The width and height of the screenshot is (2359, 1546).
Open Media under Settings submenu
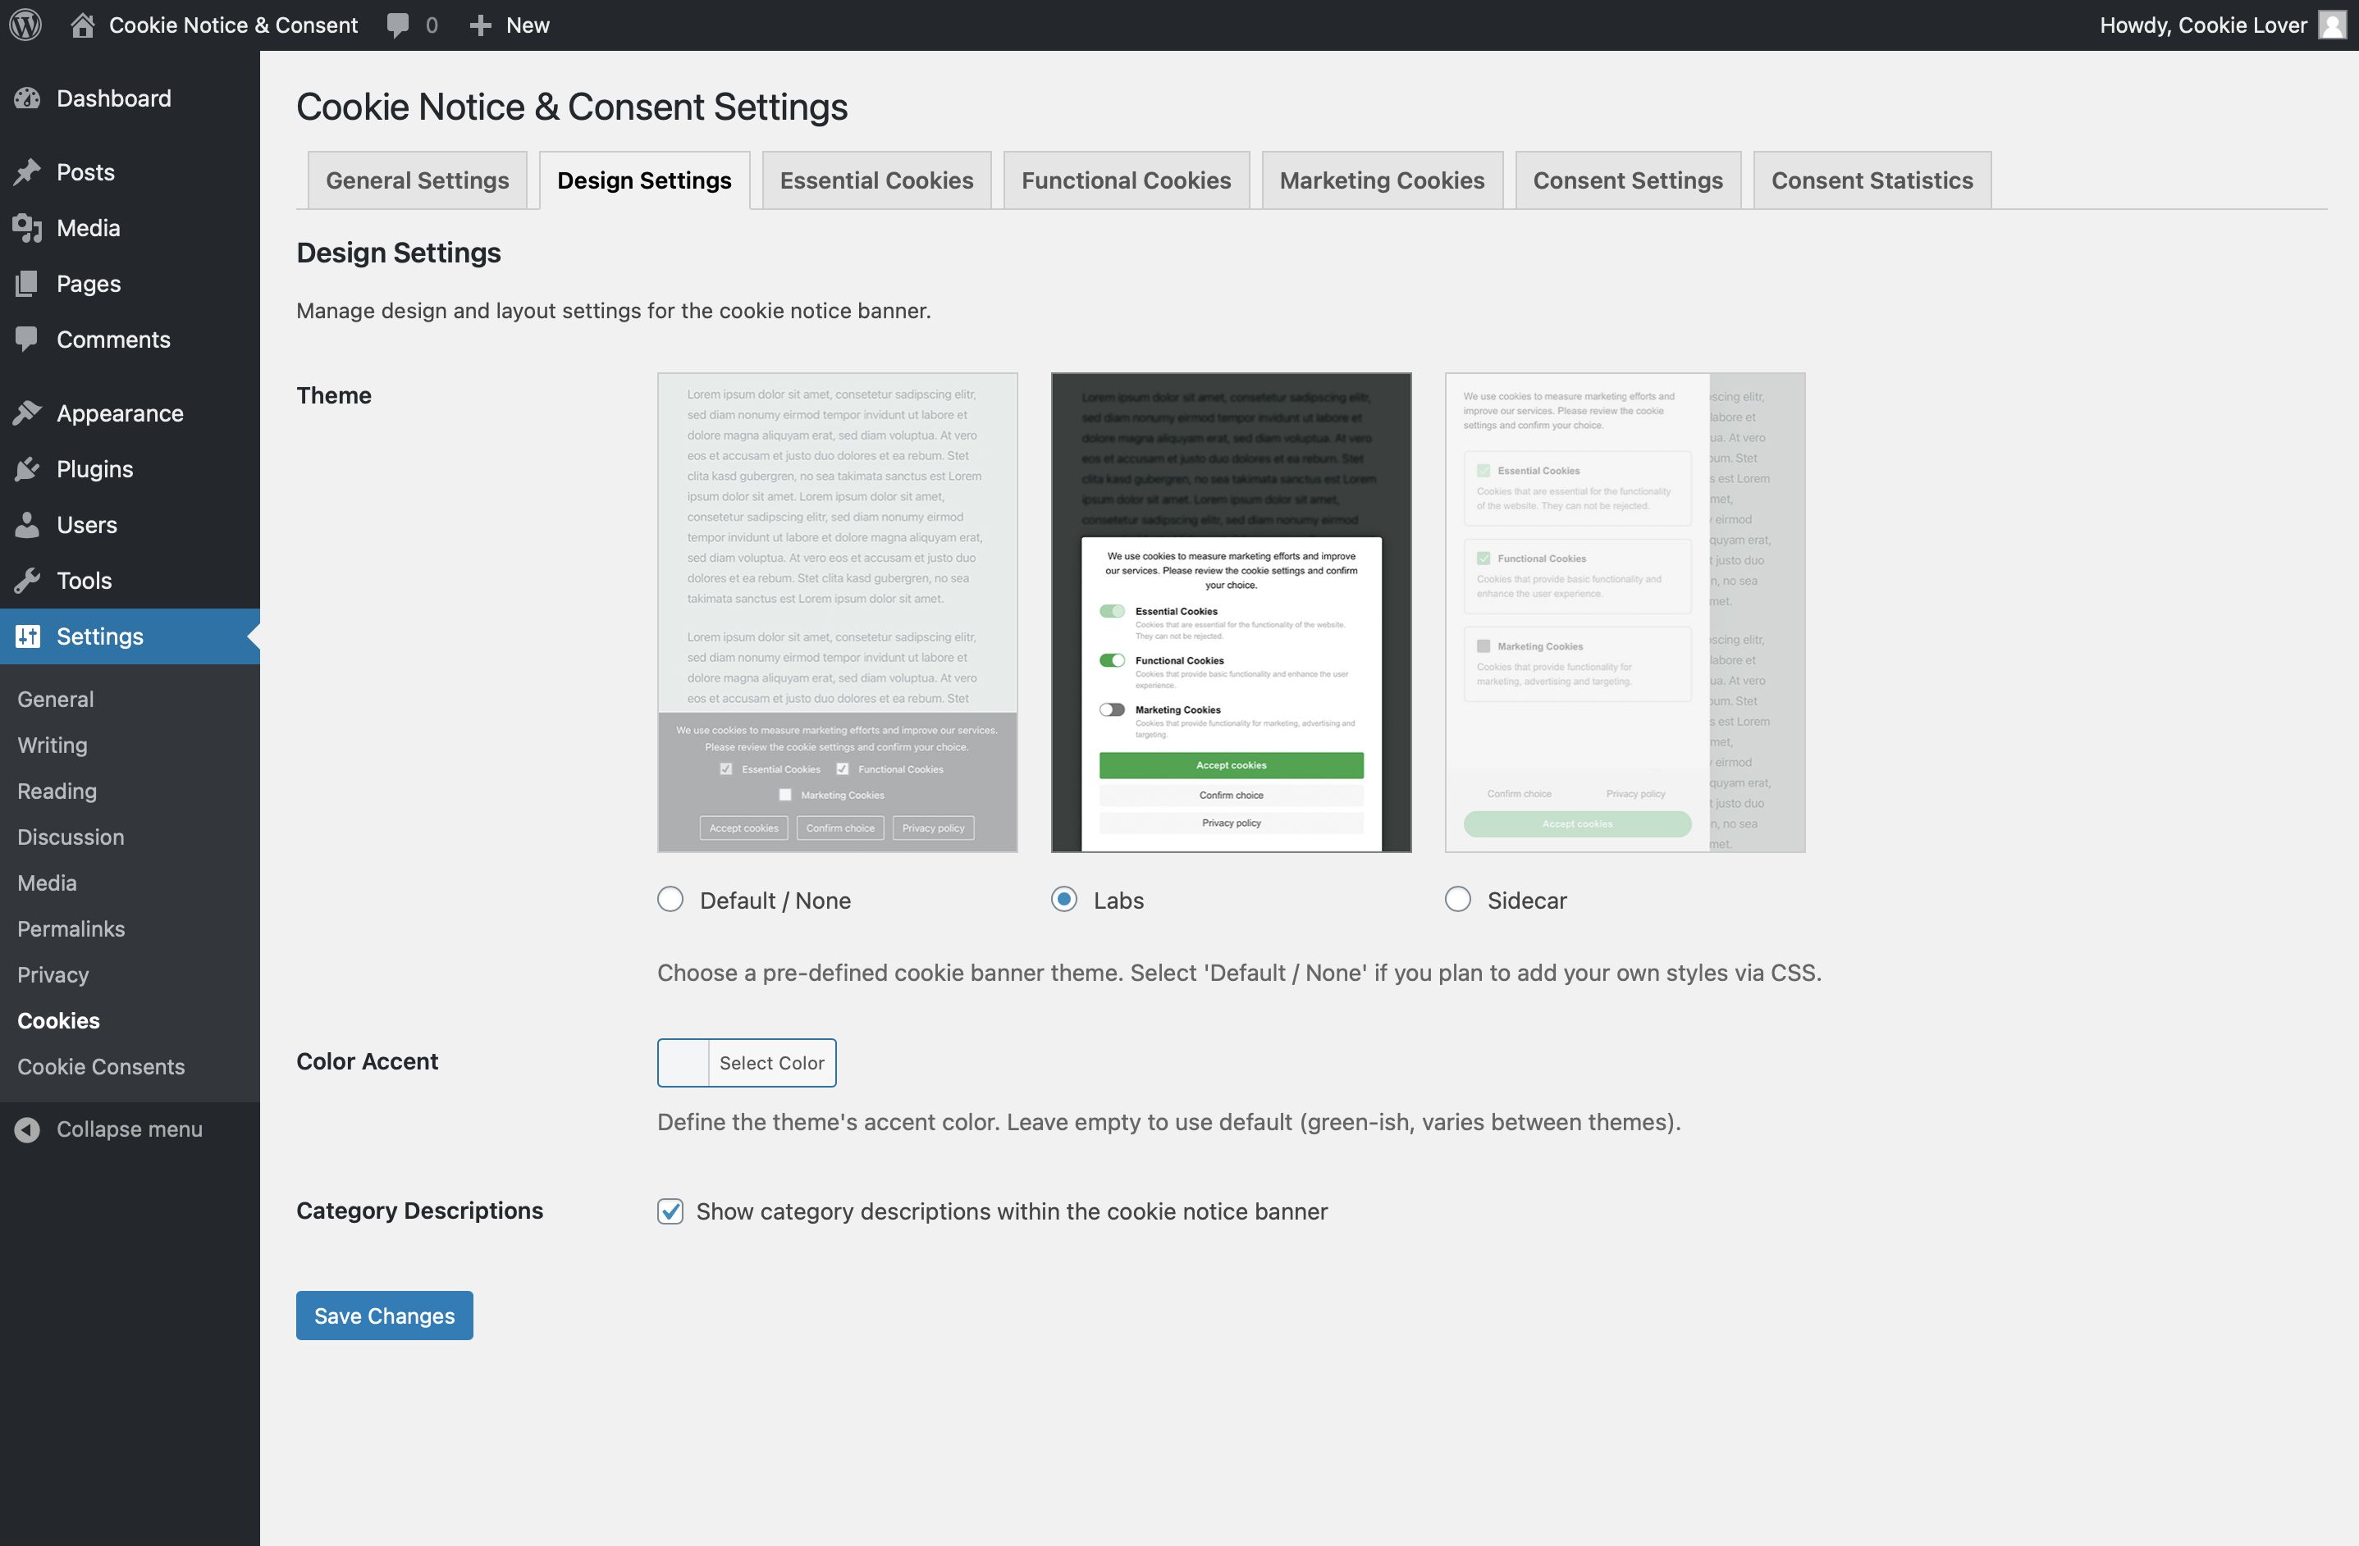(x=47, y=882)
